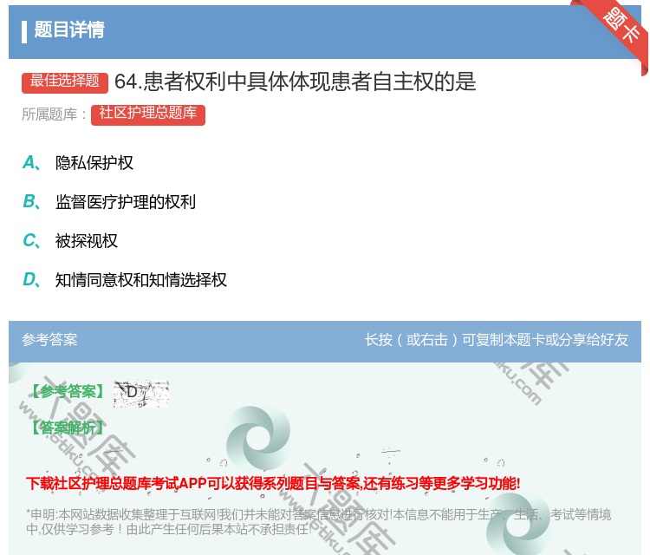The width and height of the screenshot is (650, 555).
Task: Click the 所属题库 label
Action: point(54,114)
